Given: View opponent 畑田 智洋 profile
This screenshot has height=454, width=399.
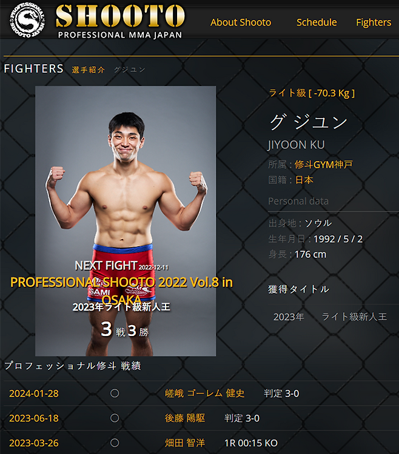Looking at the screenshot, I should 185,443.
